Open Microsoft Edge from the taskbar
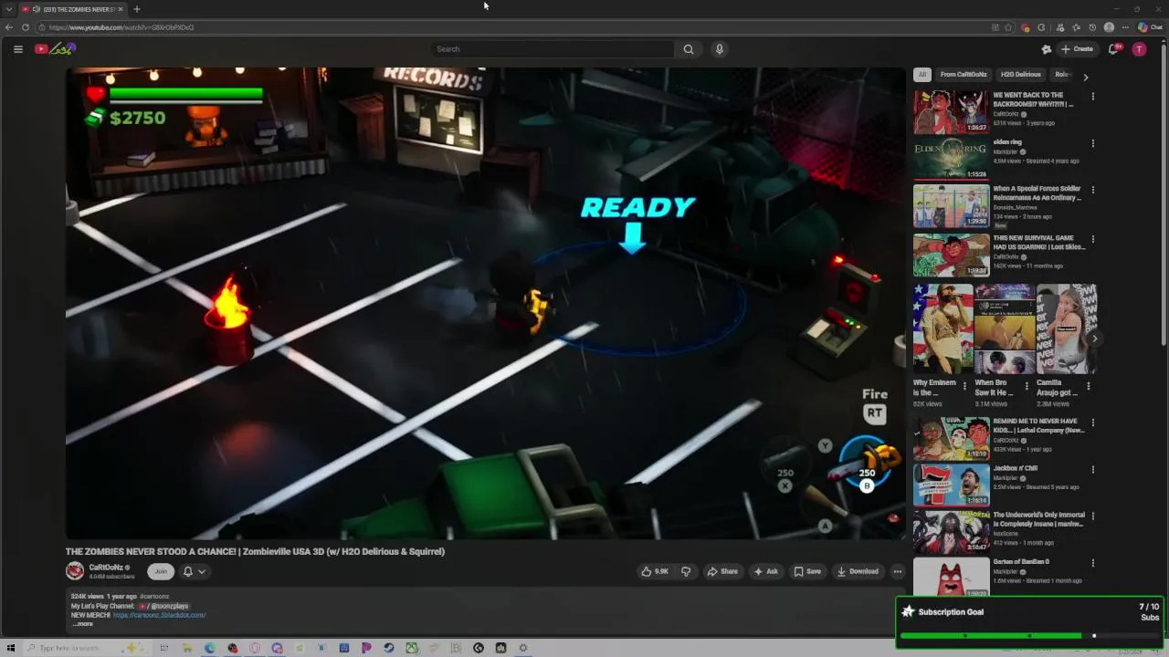Image resolution: width=1169 pixels, height=657 pixels. 210,648
